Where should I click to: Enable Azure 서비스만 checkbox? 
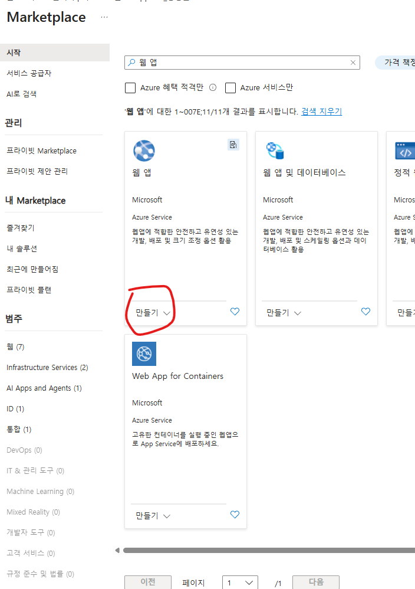(x=230, y=88)
